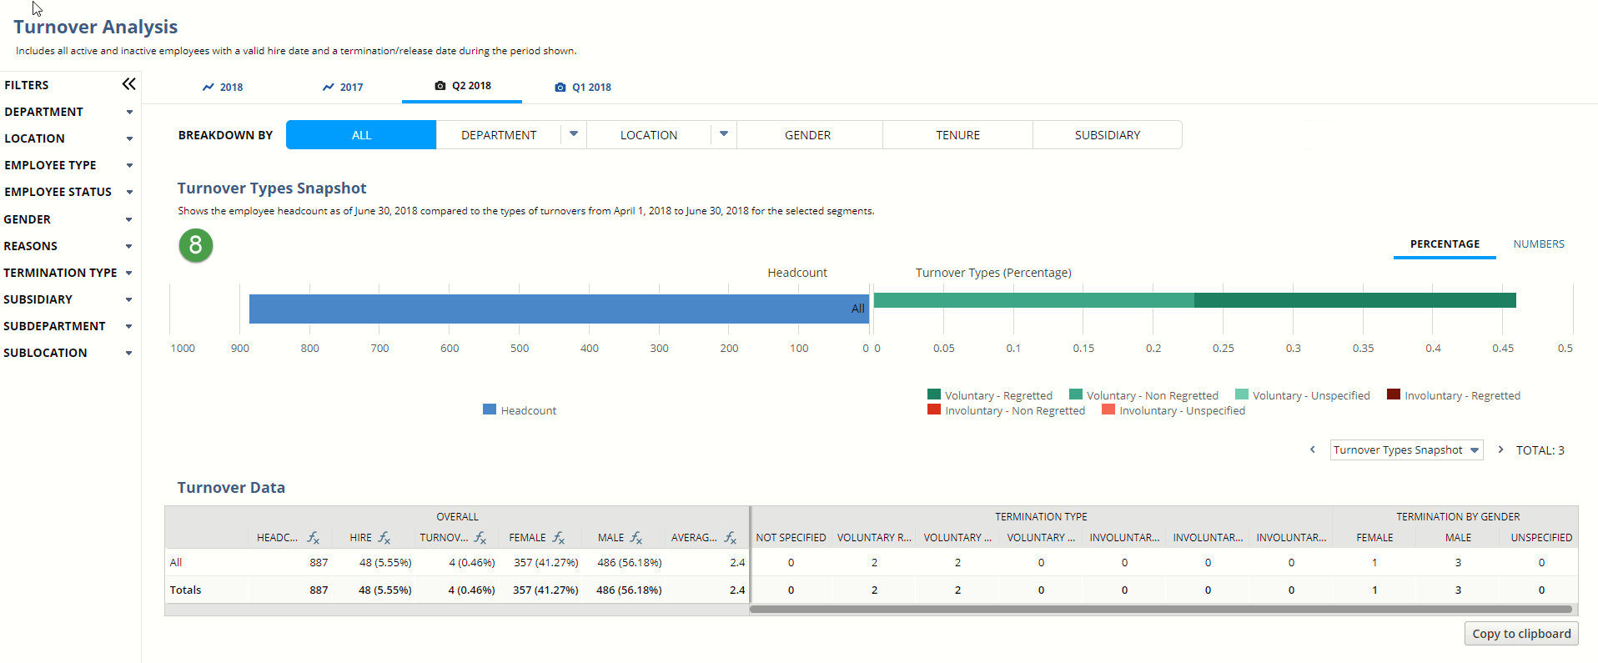Image resolution: width=1598 pixels, height=663 pixels.
Task: Click the formula icon beside HIRE column
Action: (x=384, y=538)
